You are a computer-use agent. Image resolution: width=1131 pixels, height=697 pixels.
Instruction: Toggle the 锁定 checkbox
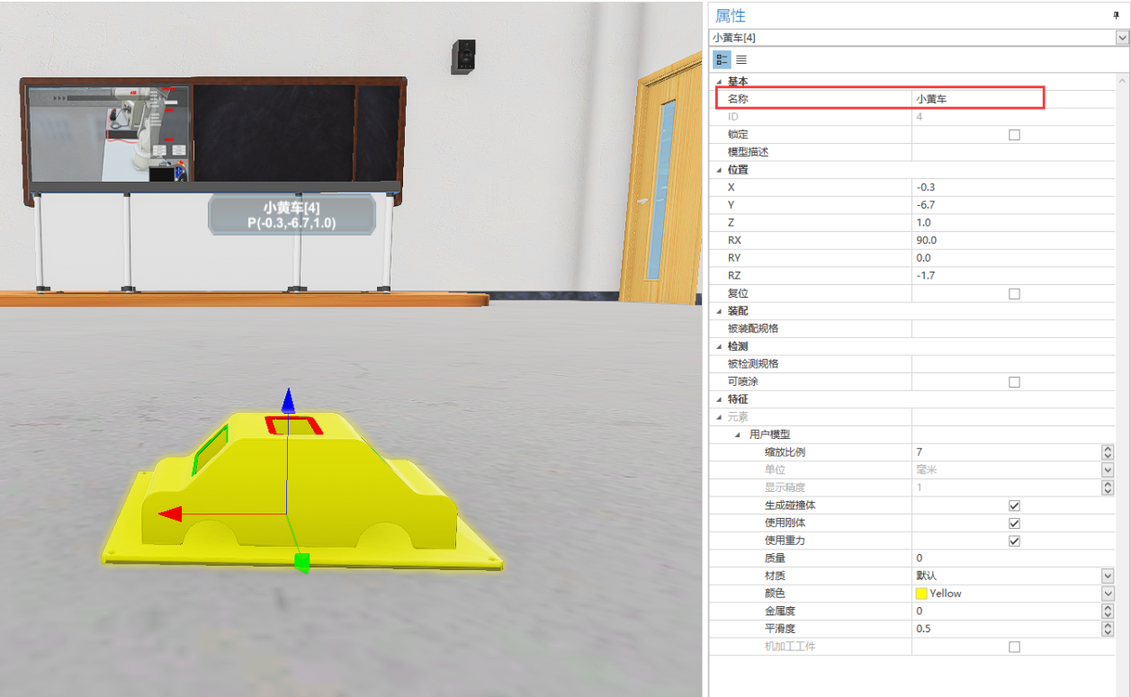click(x=1014, y=135)
